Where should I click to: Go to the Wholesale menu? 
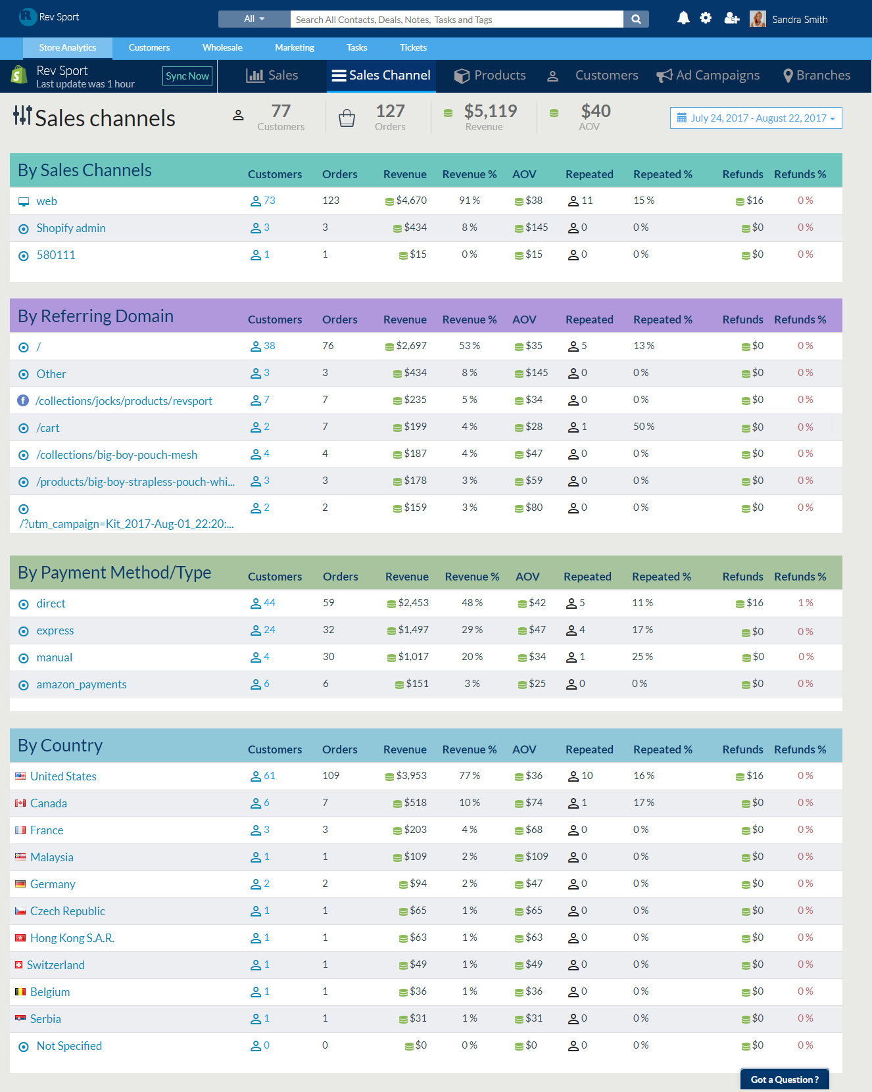point(222,48)
